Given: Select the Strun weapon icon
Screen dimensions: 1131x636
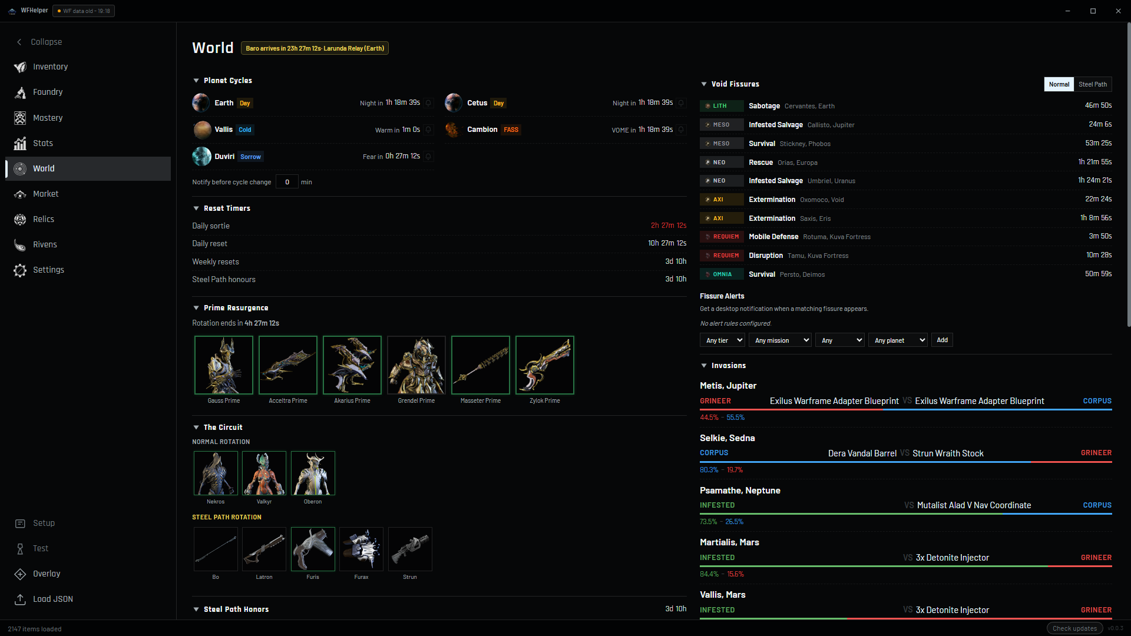Looking at the screenshot, I should pyautogui.click(x=410, y=549).
